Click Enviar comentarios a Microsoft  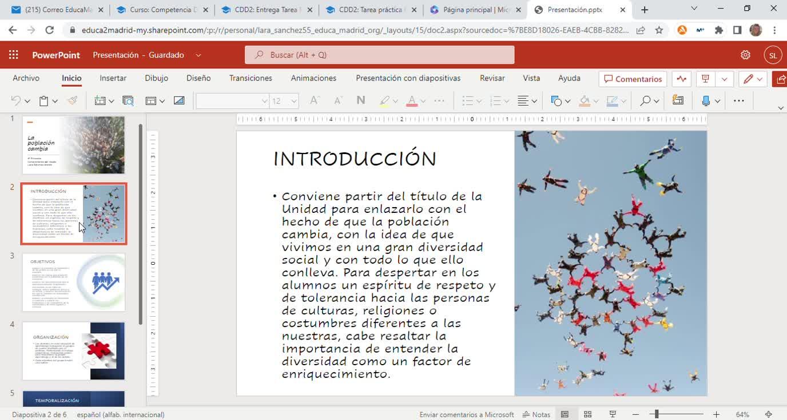[466, 414]
